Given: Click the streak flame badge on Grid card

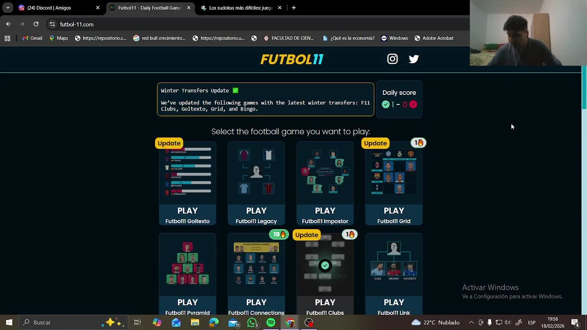Looking at the screenshot, I should (419, 143).
